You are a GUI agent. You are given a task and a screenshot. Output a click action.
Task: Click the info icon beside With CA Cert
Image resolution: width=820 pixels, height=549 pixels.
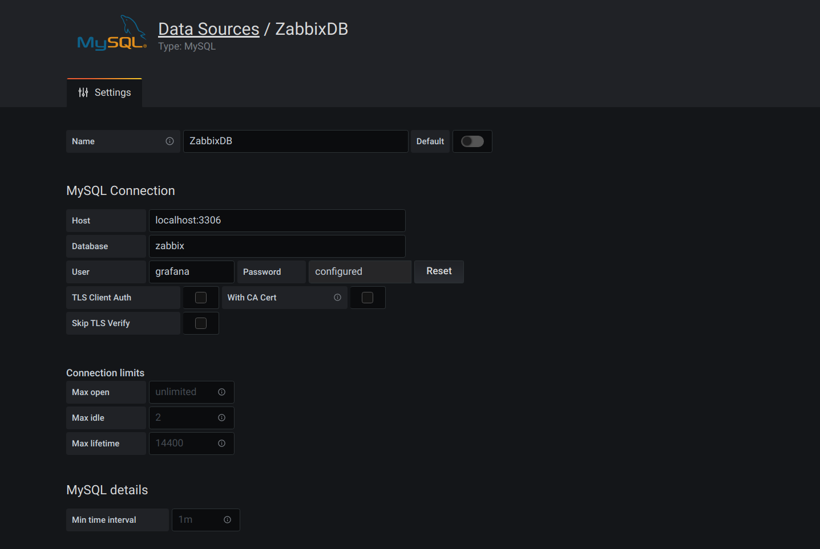[337, 297]
